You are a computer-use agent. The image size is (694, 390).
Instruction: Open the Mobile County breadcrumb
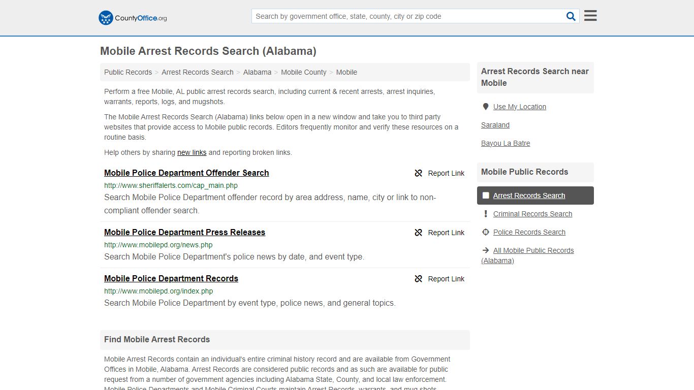[304, 72]
